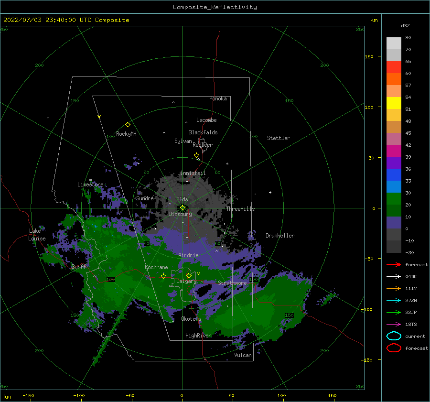Click the white 04DK arrow icon
The height and width of the screenshot is (402, 430).
pos(394,276)
